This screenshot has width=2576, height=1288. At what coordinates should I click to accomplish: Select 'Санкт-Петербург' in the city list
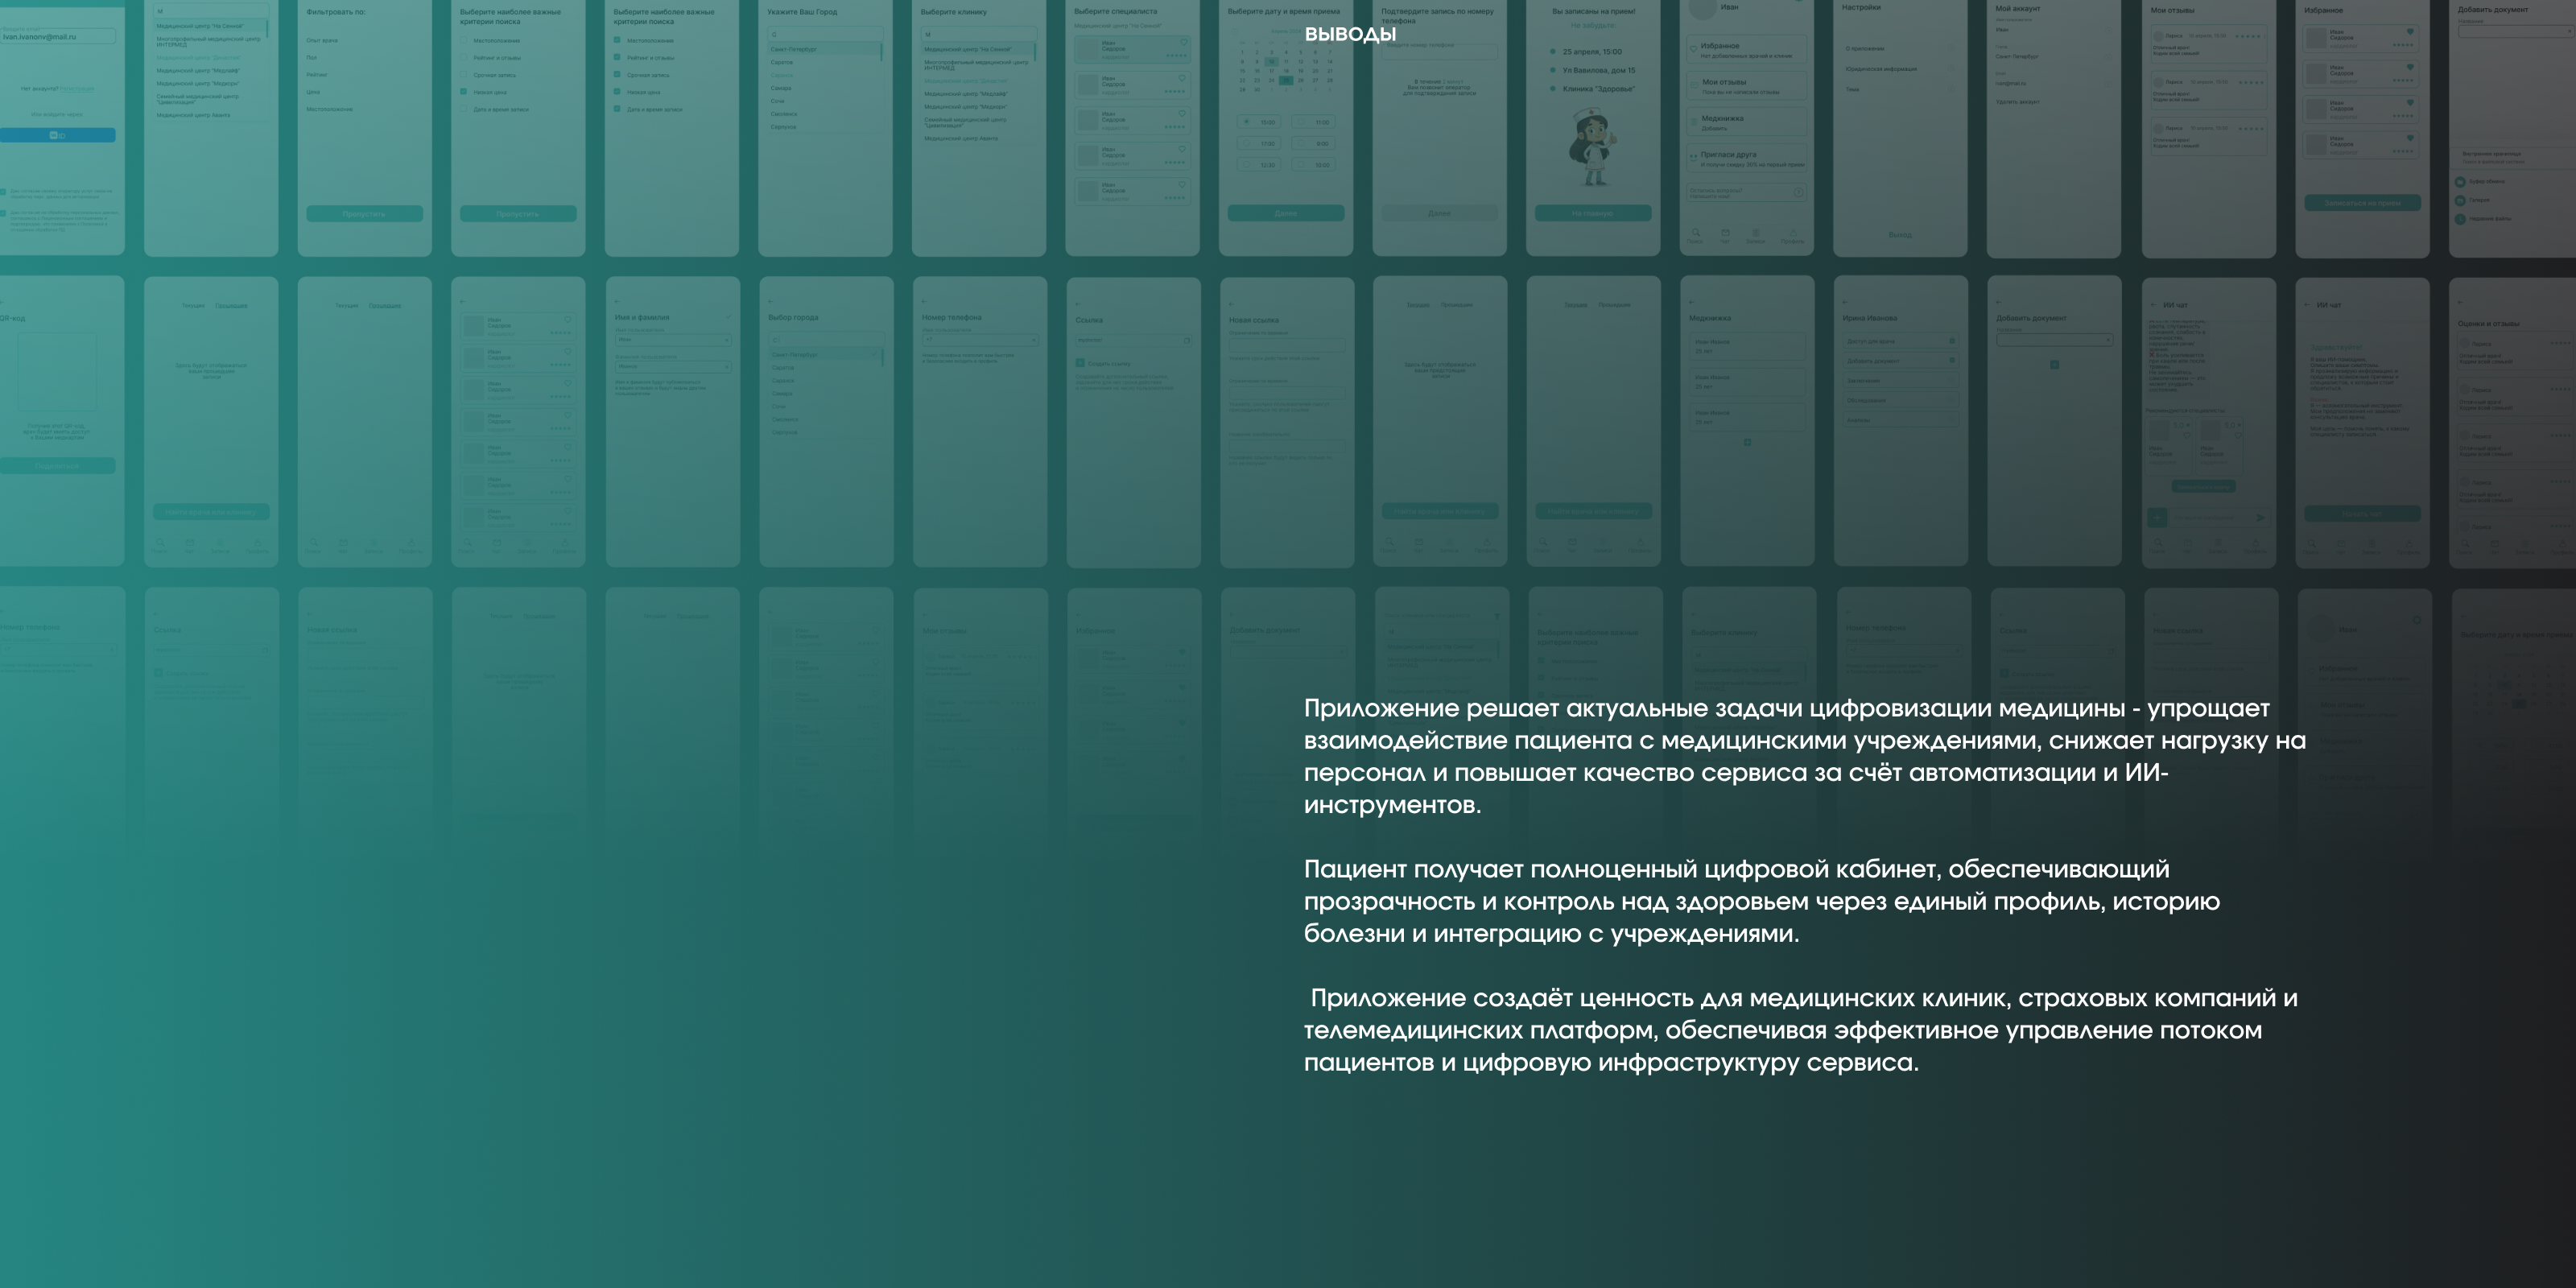(x=793, y=49)
